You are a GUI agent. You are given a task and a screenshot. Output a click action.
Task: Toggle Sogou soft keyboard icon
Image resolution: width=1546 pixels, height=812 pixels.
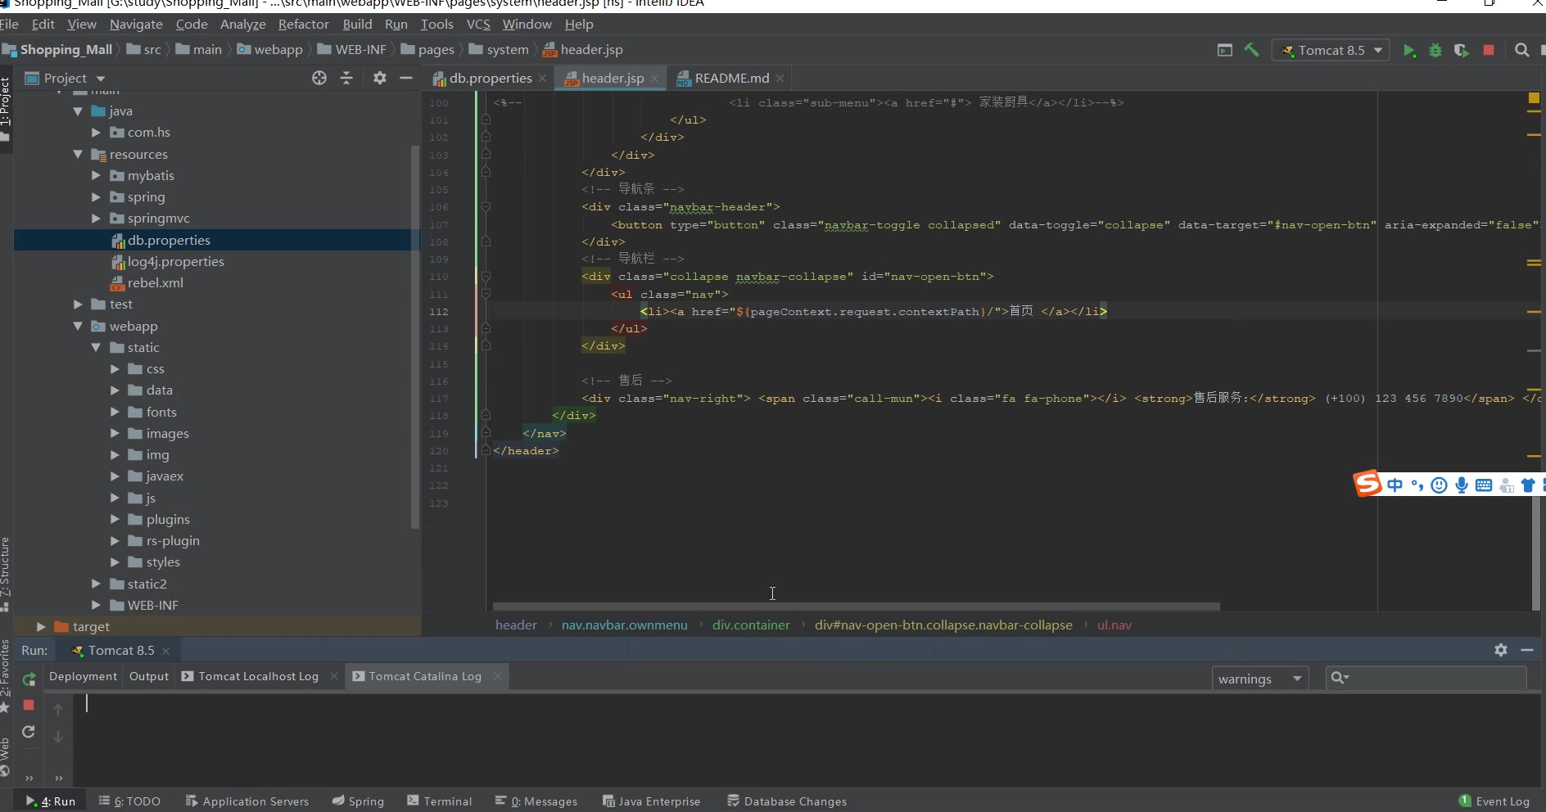coord(1484,485)
